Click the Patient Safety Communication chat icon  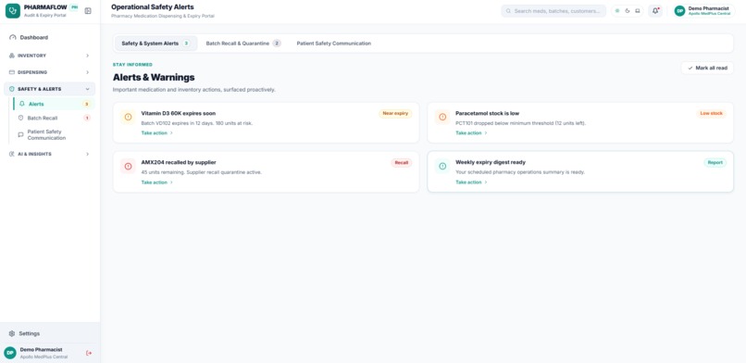coord(20,134)
